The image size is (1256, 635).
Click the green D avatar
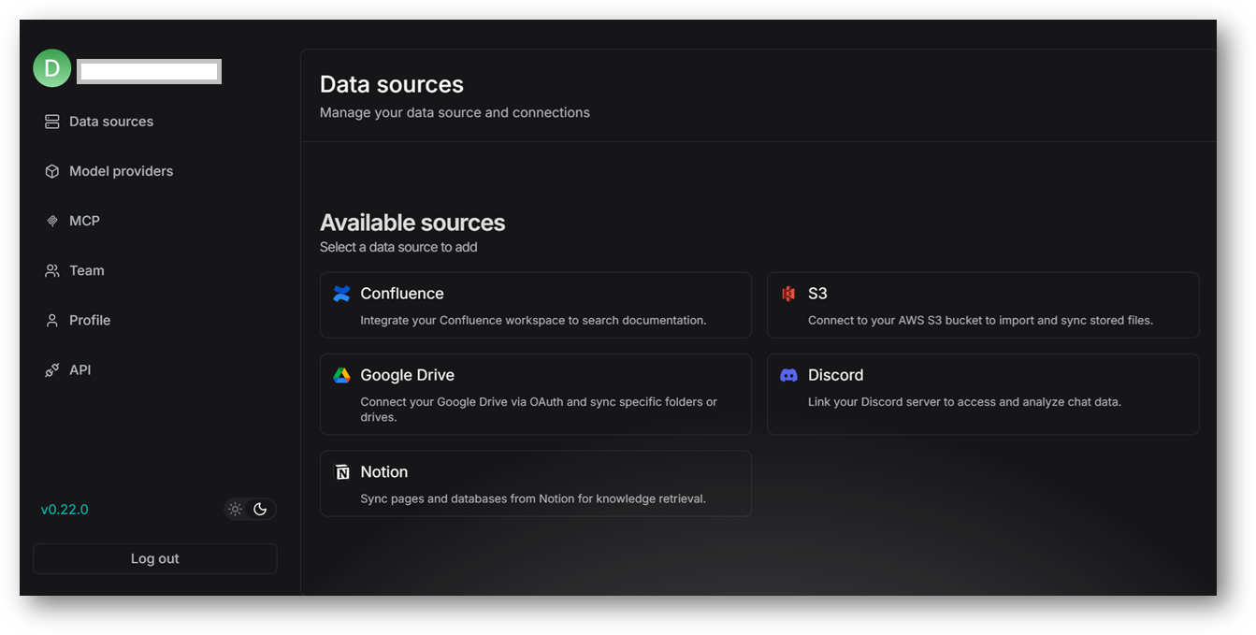[x=52, y=67]
